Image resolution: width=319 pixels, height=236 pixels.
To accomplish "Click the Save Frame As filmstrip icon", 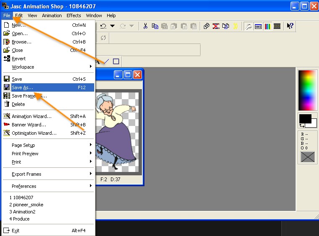I will (x=7, y=95).
